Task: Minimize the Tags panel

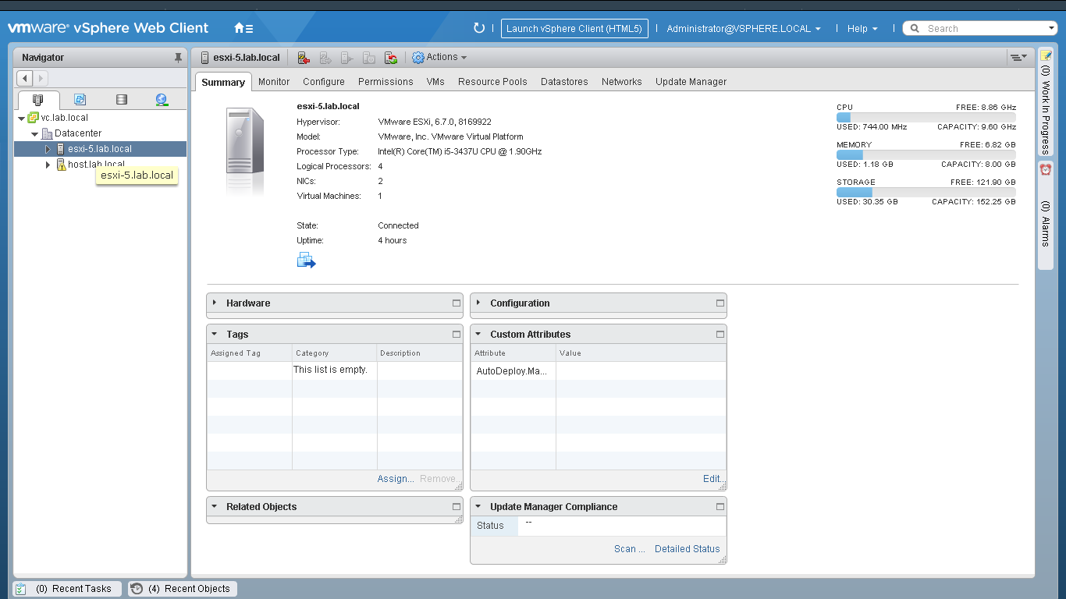Action: (457, 335)
